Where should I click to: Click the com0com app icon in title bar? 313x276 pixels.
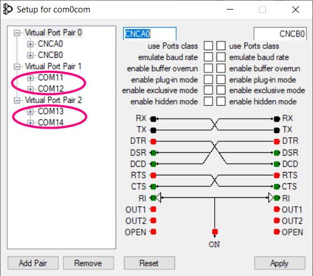pyautogui.click(x=8, y=10)
